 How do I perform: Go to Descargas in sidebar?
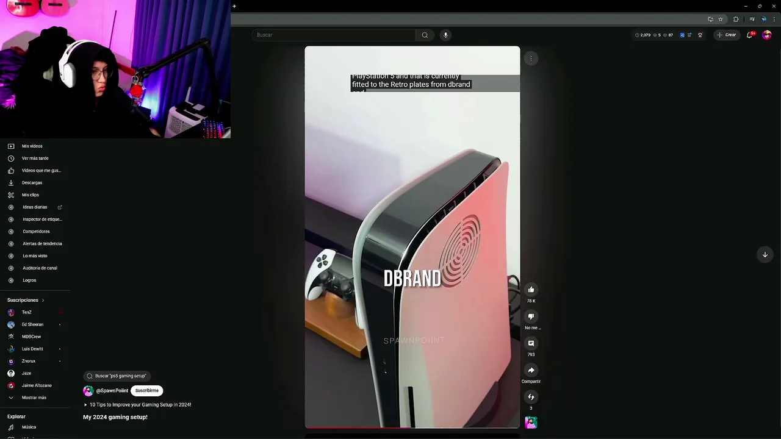(x=32, y=183)
